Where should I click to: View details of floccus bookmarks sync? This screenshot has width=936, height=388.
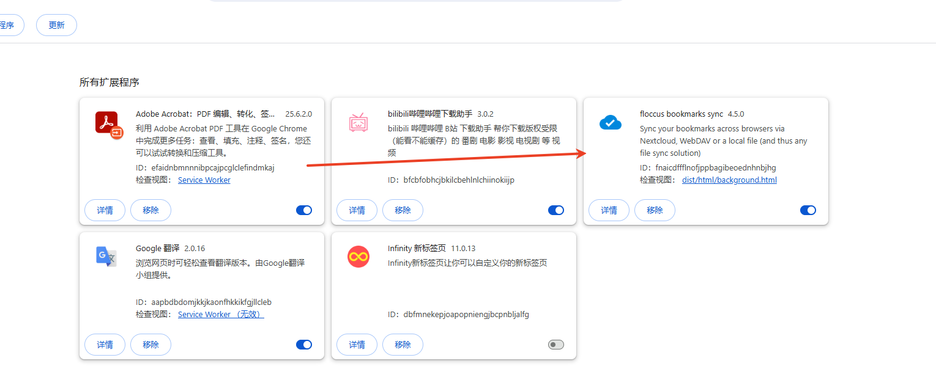click(608, 210)
